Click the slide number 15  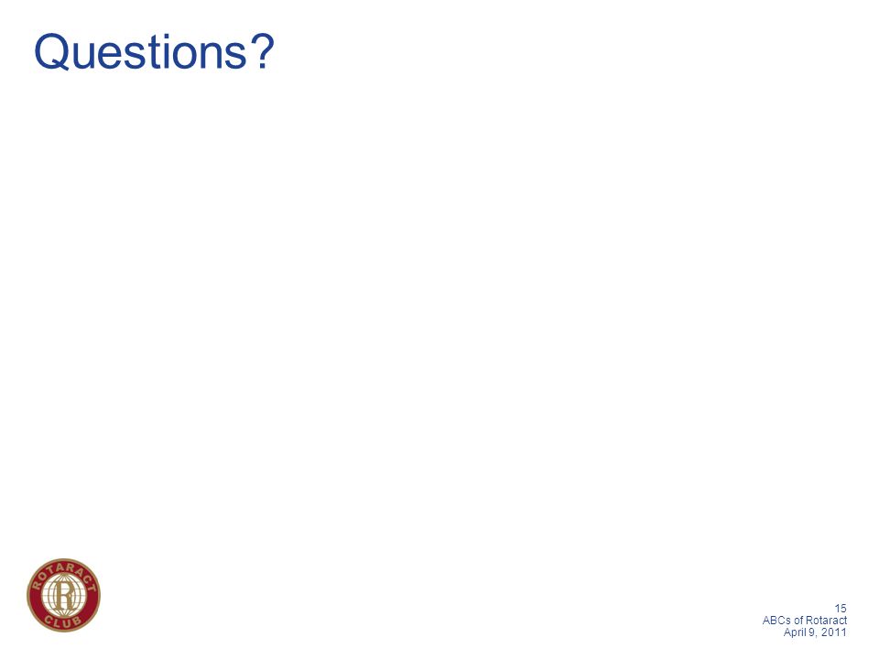841,608
